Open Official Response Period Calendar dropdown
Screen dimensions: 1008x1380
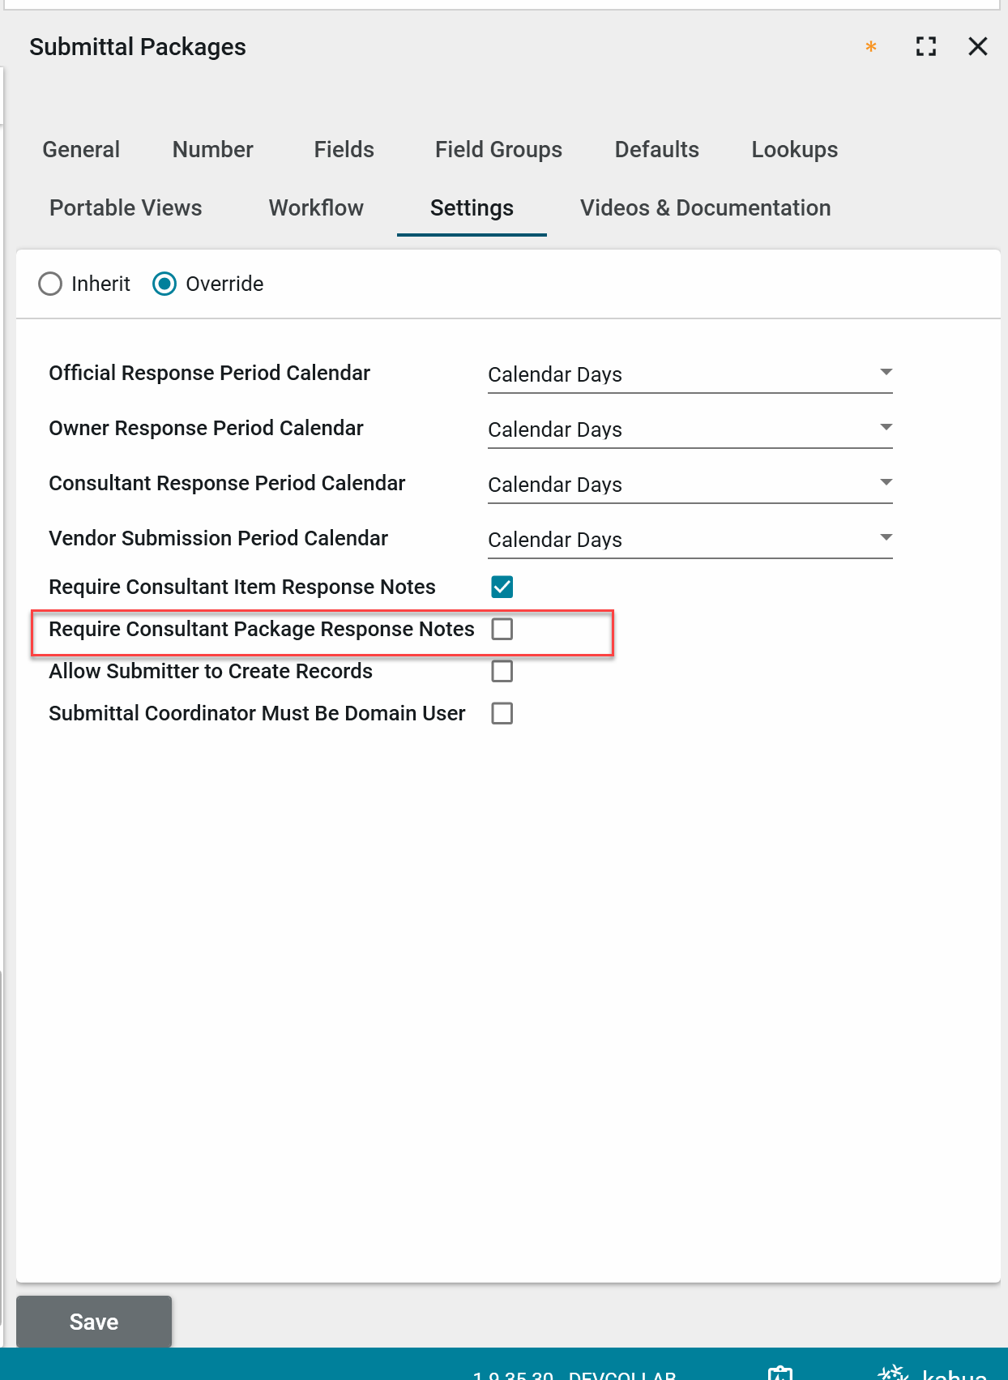[x=690, y=374]
